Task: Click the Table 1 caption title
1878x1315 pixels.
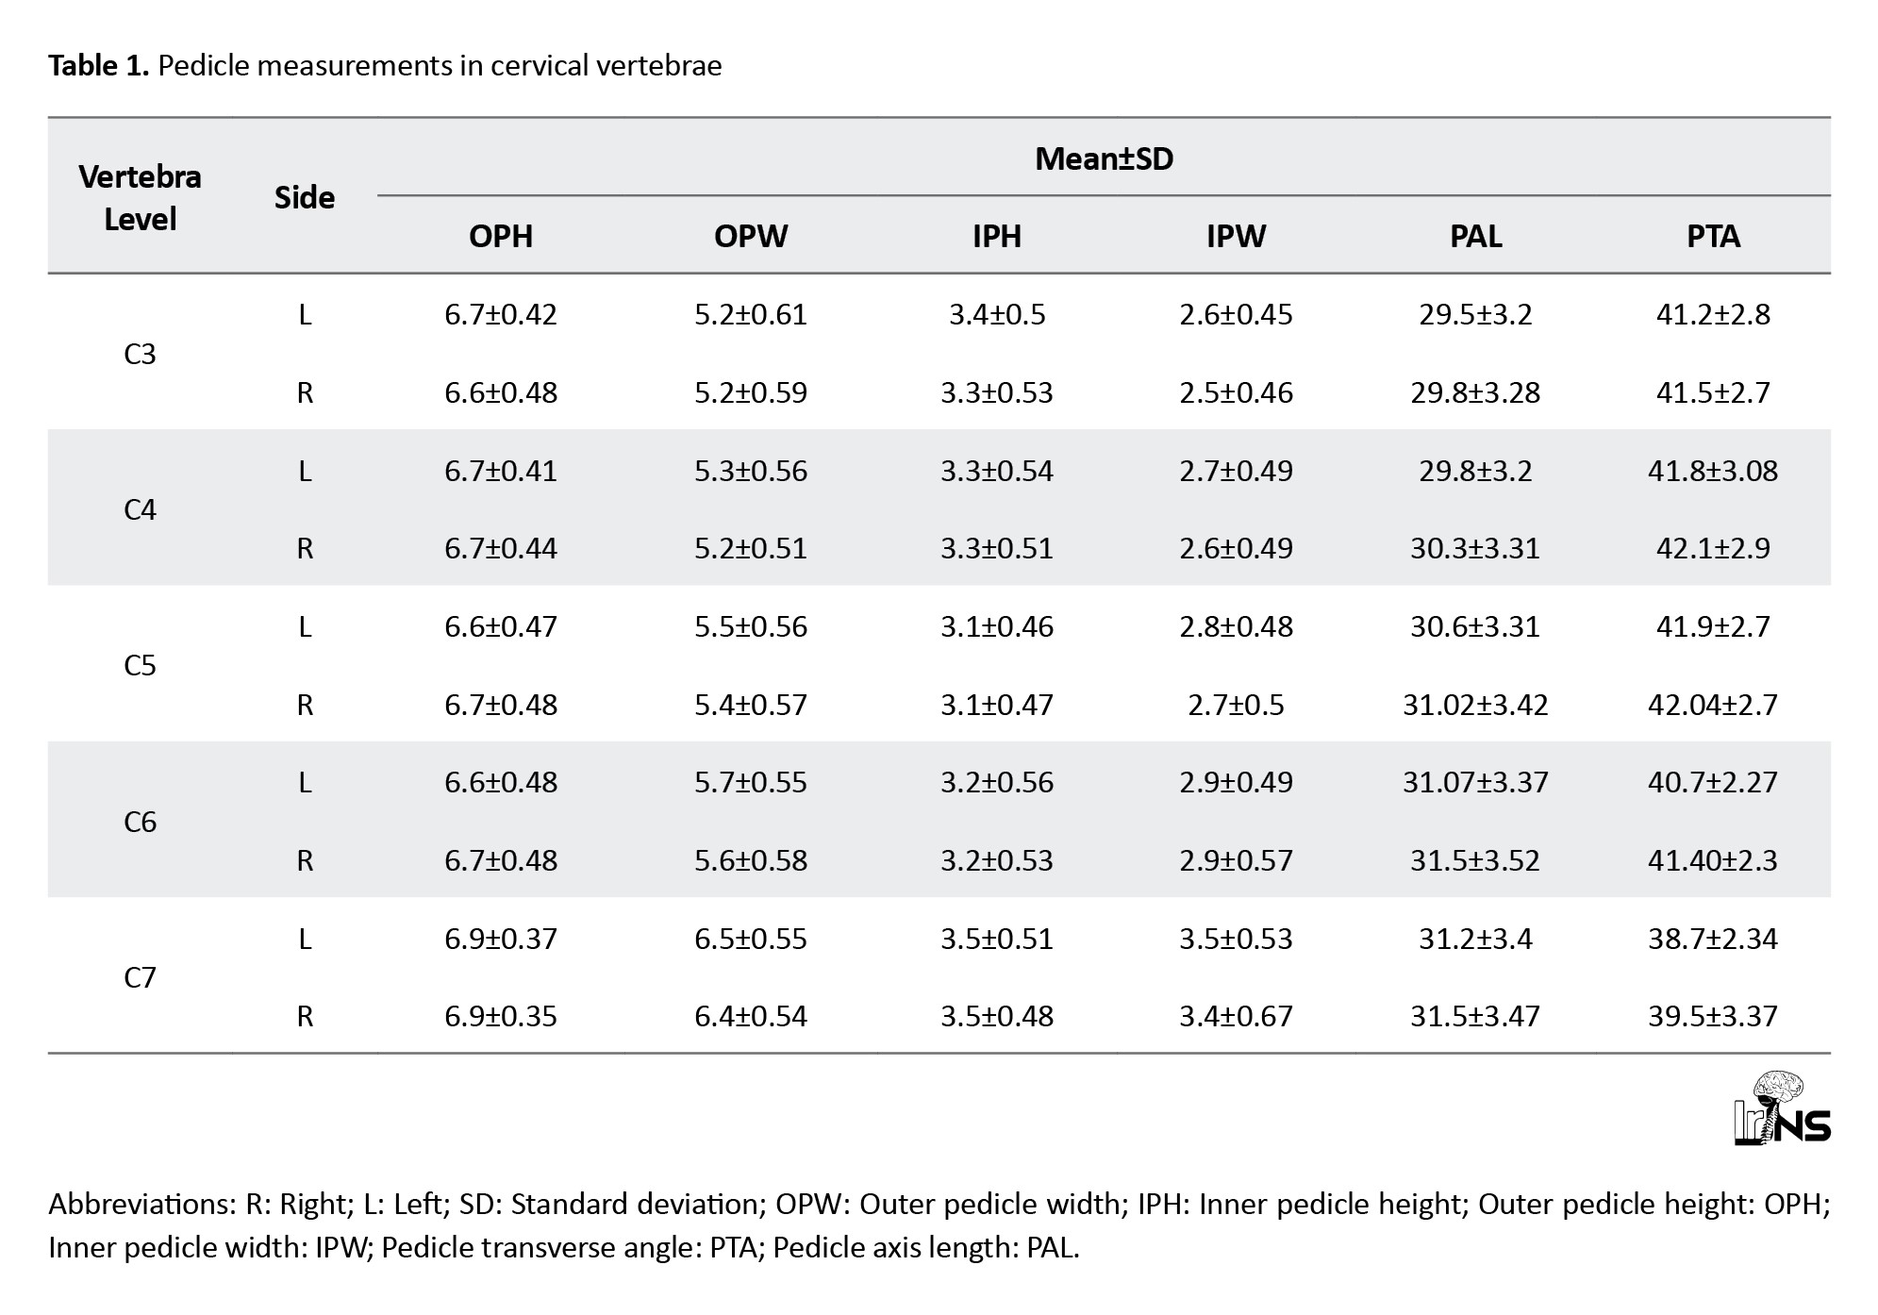Action: coord(384,66)
